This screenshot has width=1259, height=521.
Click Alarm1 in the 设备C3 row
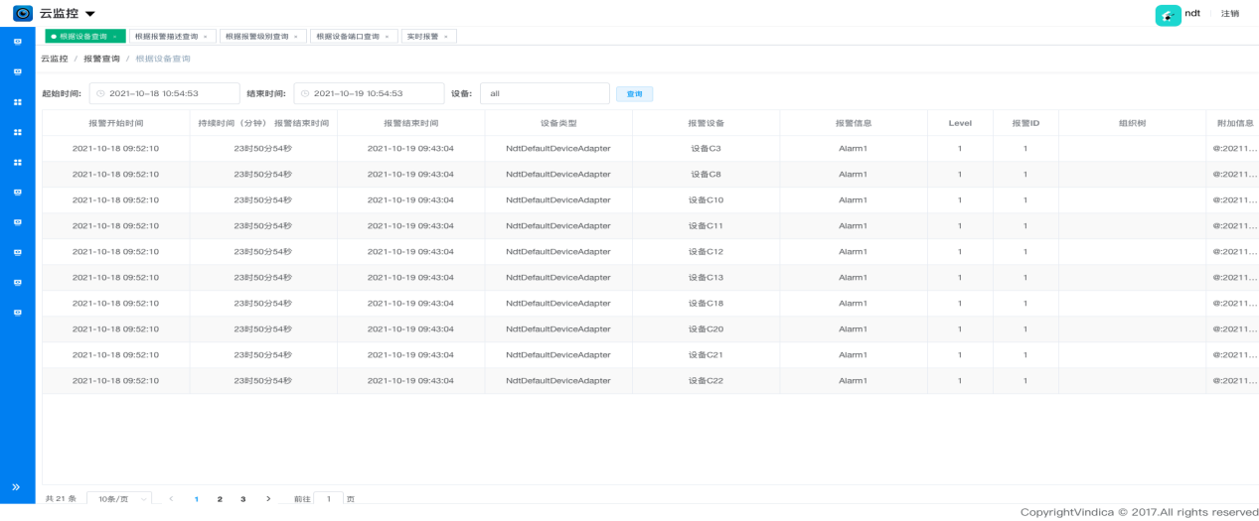pos(853,149)
